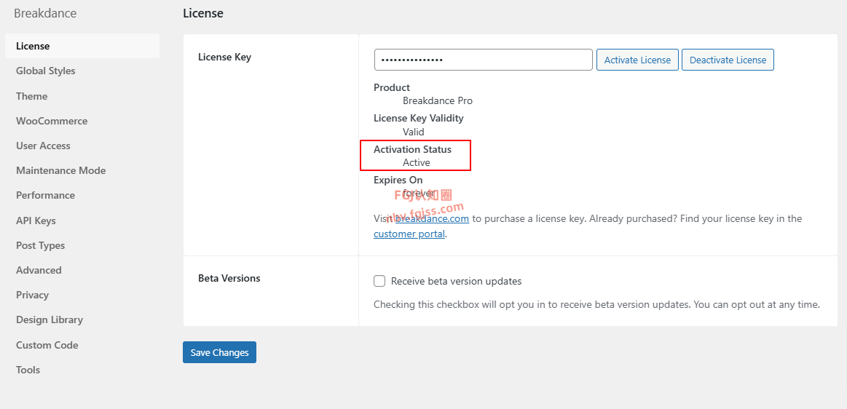Click the Activate License button
The width and height of the screenshot is (847, 409).
[637, 60]
